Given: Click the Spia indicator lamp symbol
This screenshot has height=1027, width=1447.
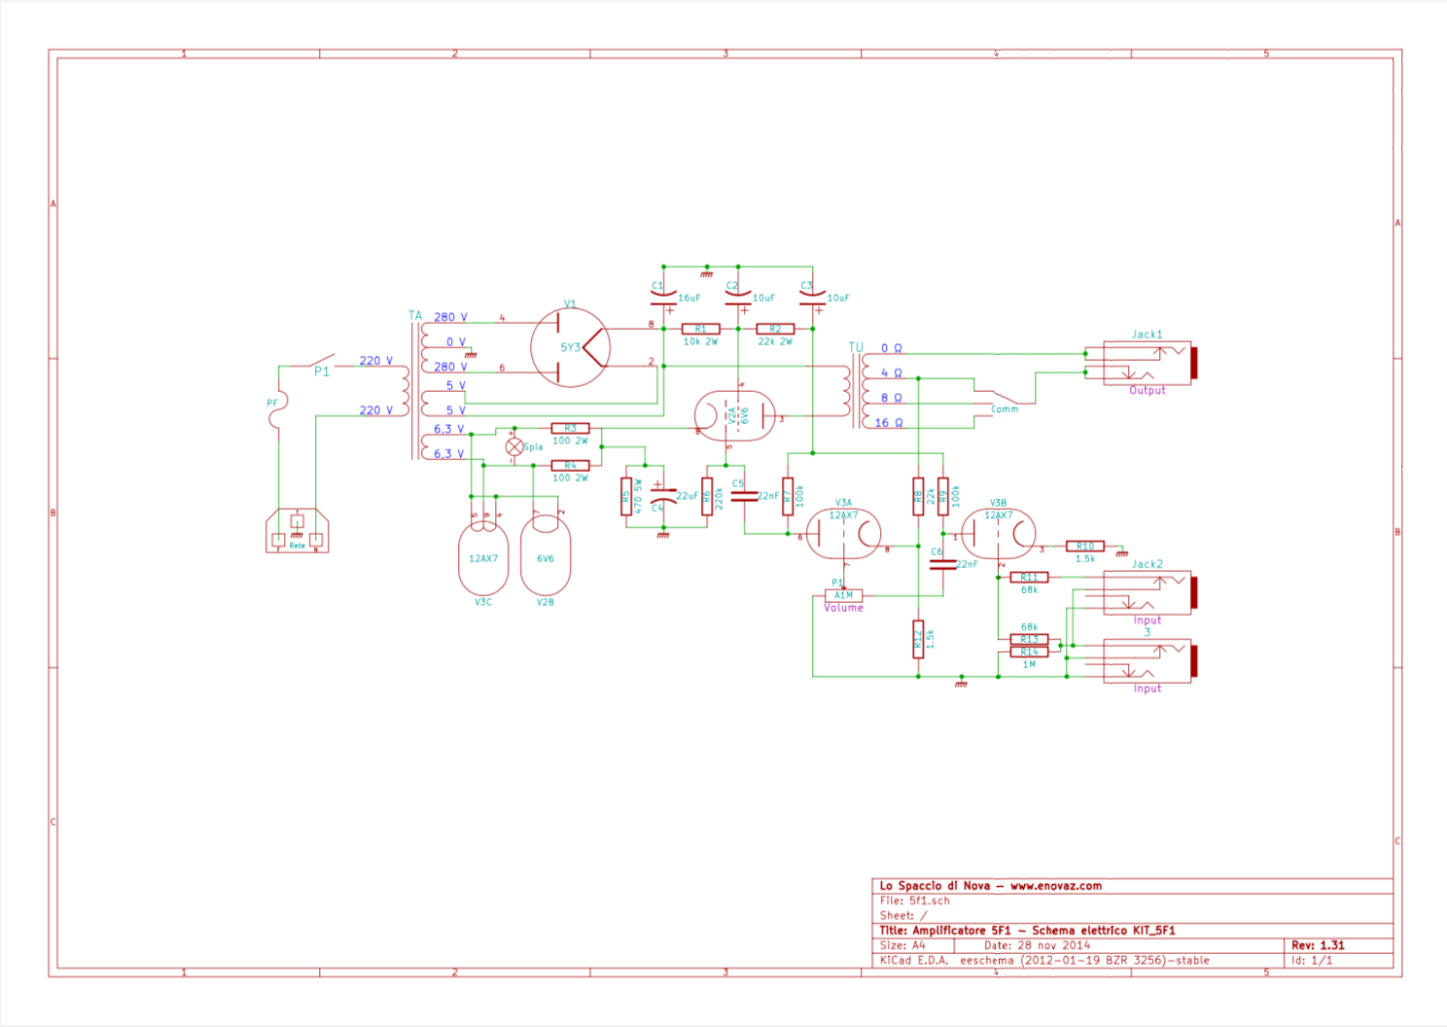Looking at the screenshot, I should tap(514, 446).
